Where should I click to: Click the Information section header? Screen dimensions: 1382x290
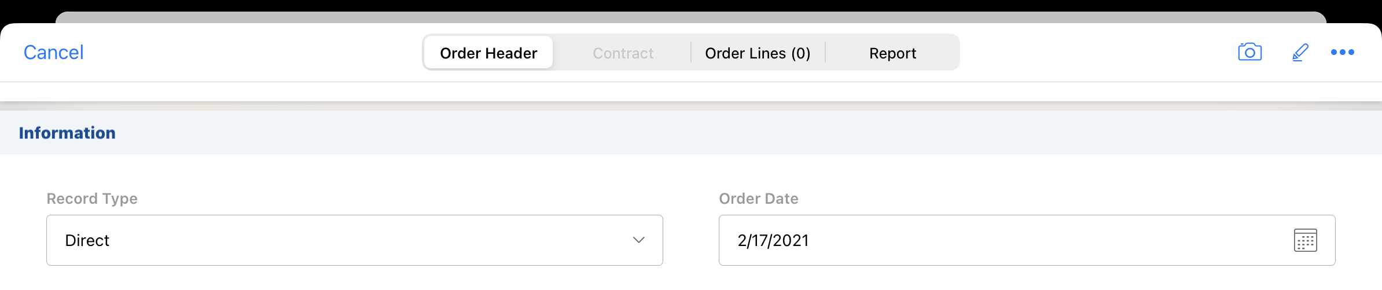67,133
